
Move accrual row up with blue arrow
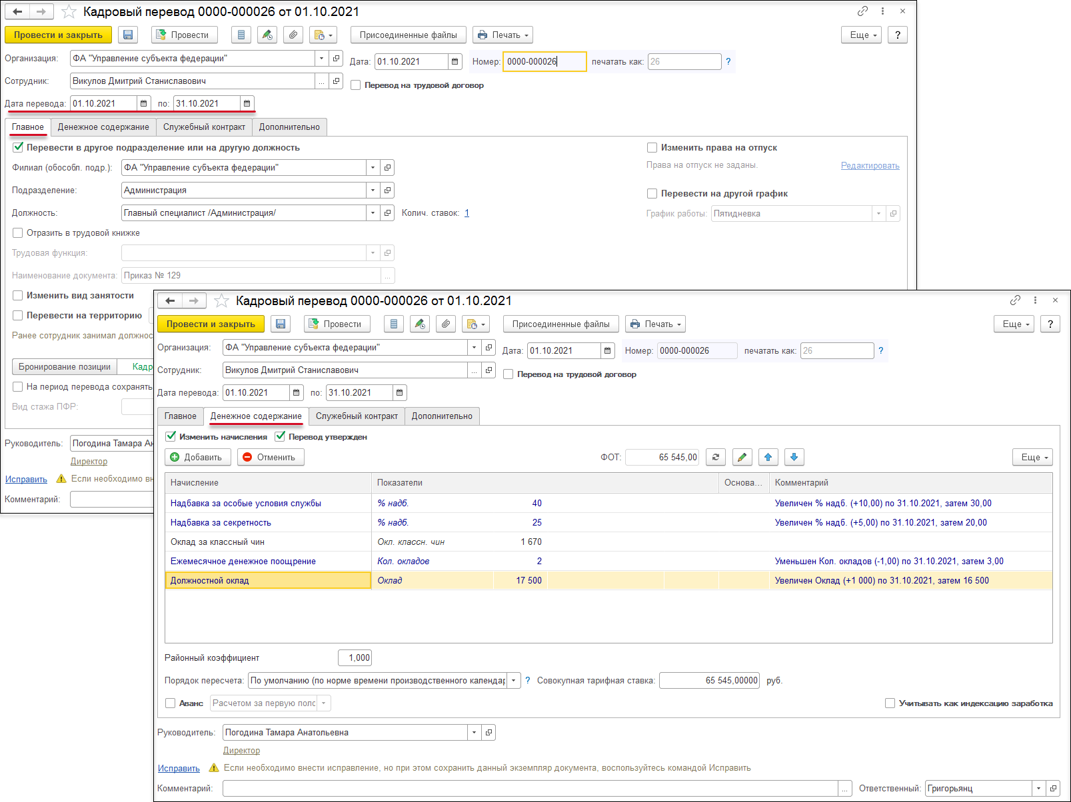click(x=768, y=457)
